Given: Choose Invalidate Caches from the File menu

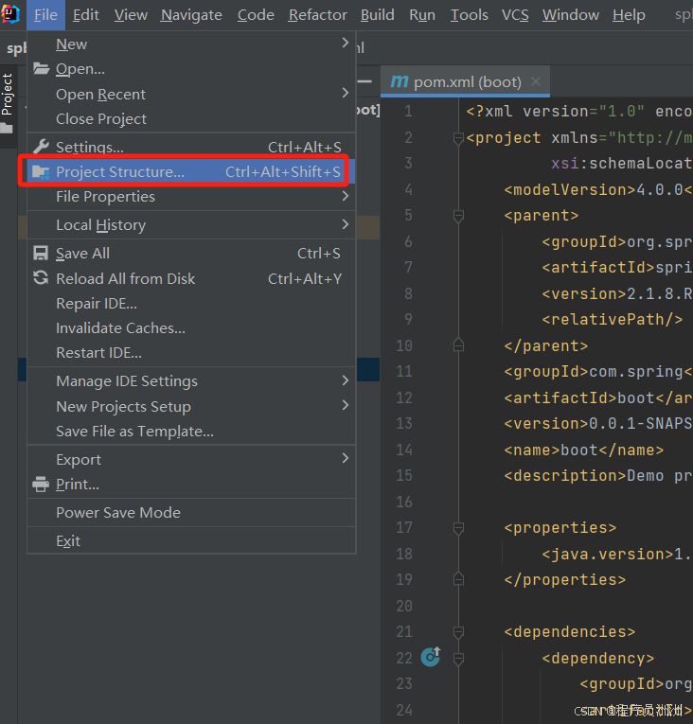Looking at the screenshot, I should click(x=120, y=327).
